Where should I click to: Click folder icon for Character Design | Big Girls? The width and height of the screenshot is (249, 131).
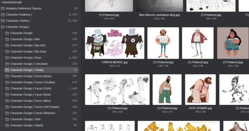(x=7, y=46)
